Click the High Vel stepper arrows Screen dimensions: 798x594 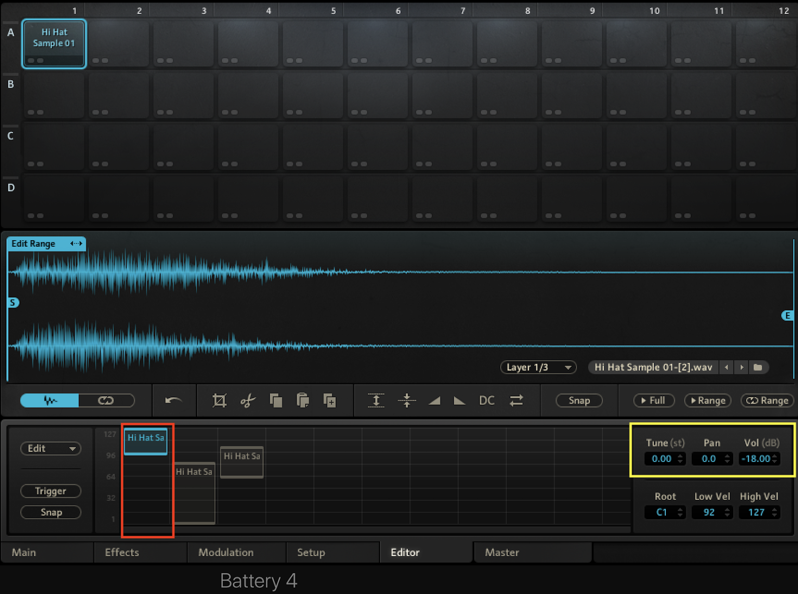[775, 512]
